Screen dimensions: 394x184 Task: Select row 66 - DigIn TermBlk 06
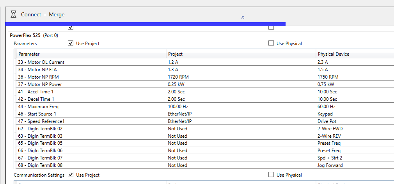click(205, 151)
